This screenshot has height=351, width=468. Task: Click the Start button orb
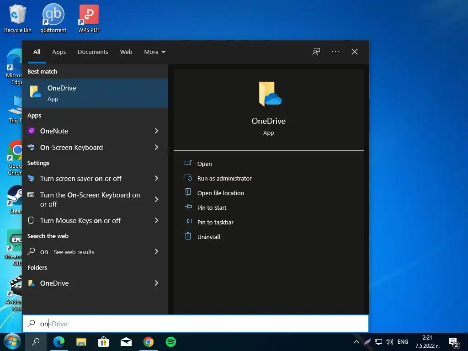tap(12, 342)
